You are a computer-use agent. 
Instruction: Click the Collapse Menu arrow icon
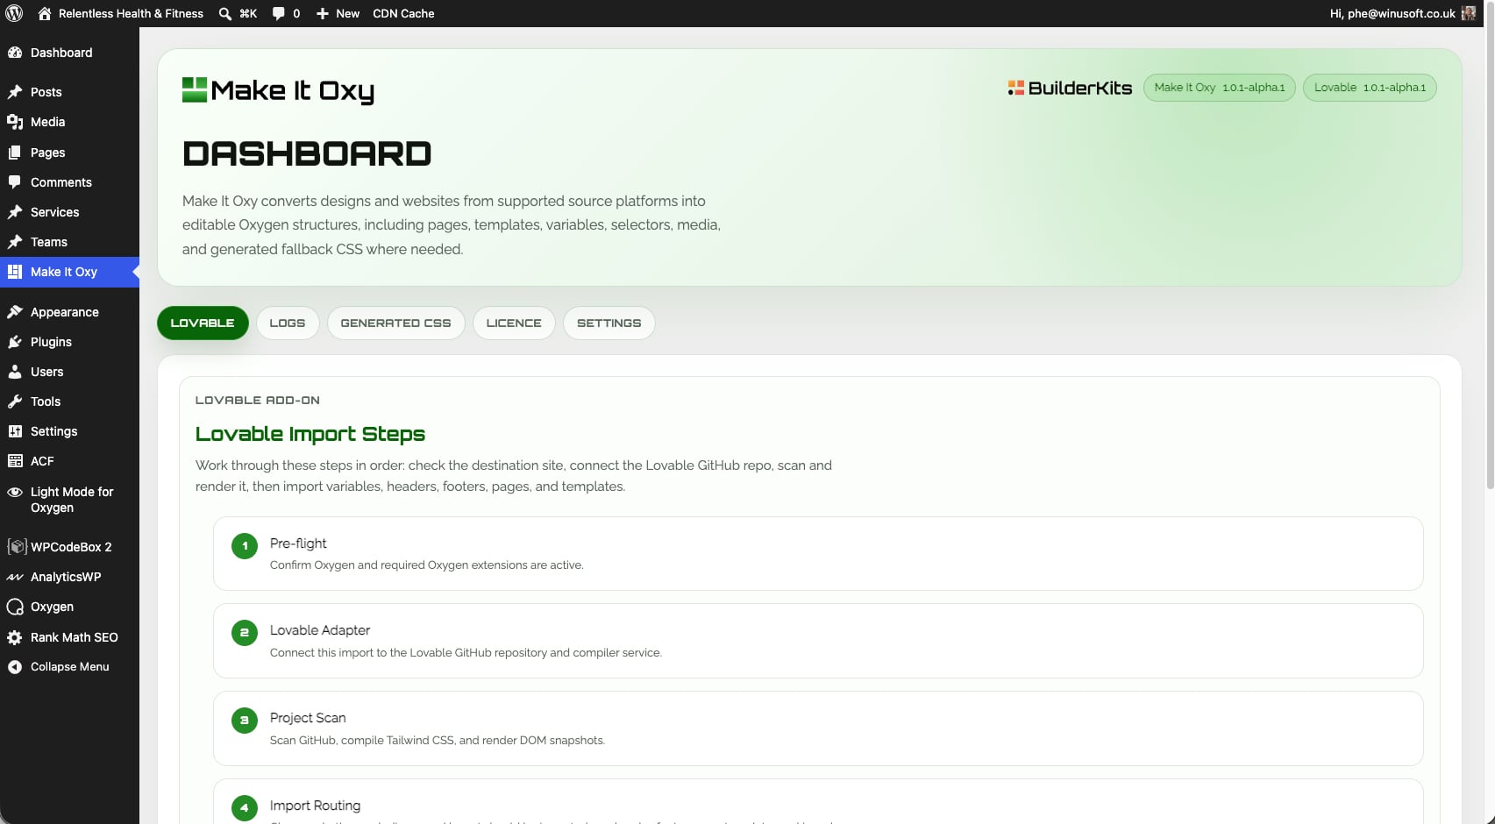click(15, 667)
